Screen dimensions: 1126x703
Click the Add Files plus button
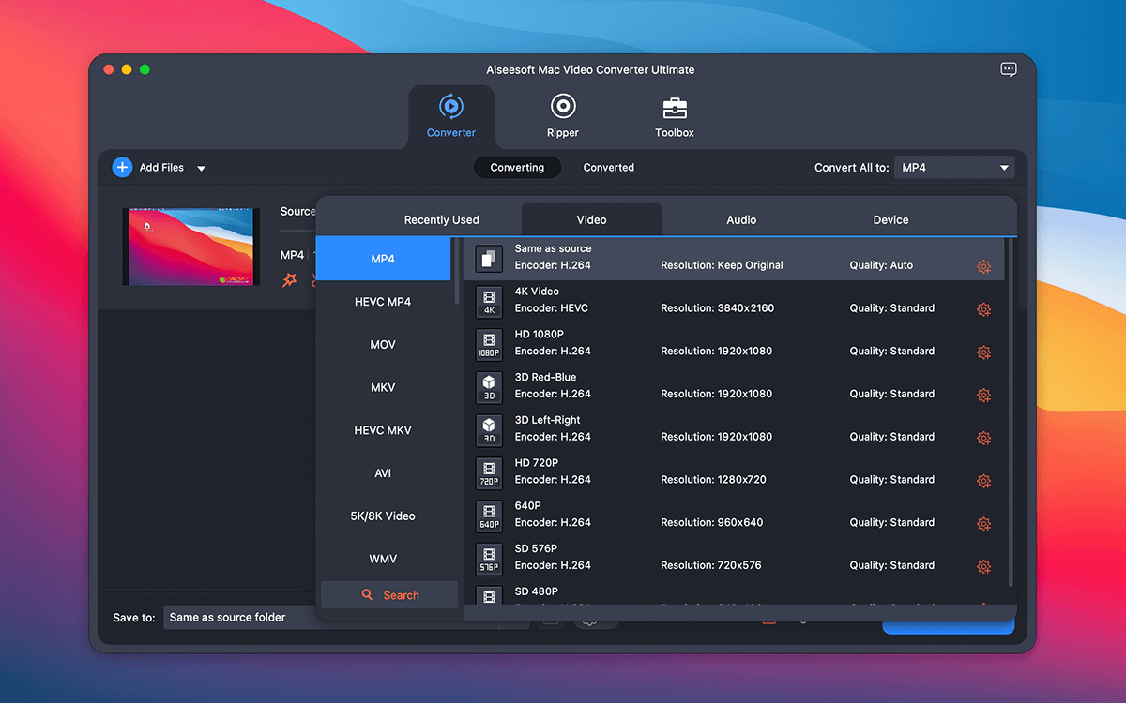pyautogui.click(x=122, y=167)
